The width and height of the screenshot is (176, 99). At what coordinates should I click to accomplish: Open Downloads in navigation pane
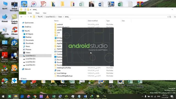[29, 43]
